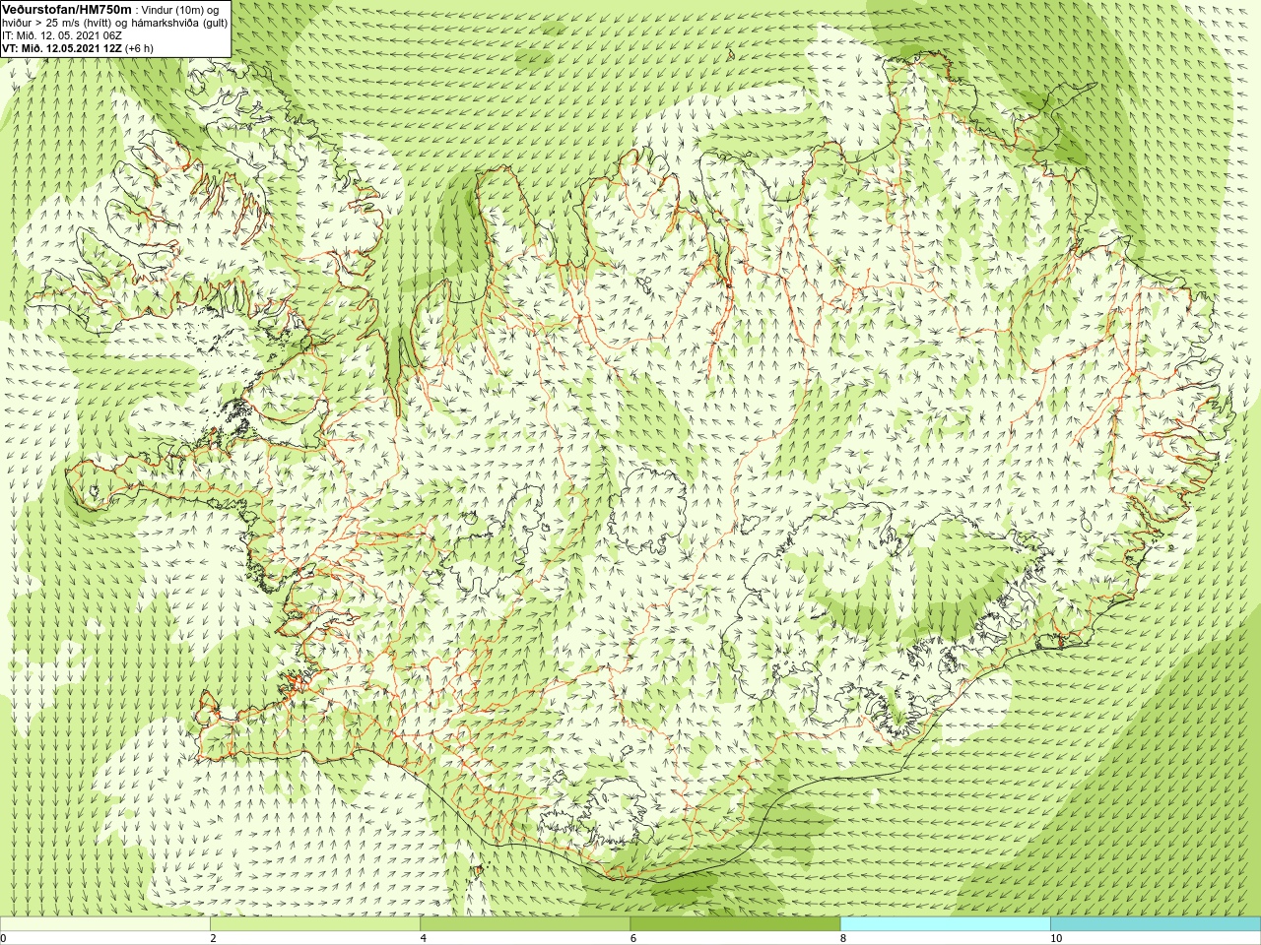Screen dimensions: 1261x945
Task: Pick the light cyan 8–10 color bar segment
Action: [x=945, y=924]
